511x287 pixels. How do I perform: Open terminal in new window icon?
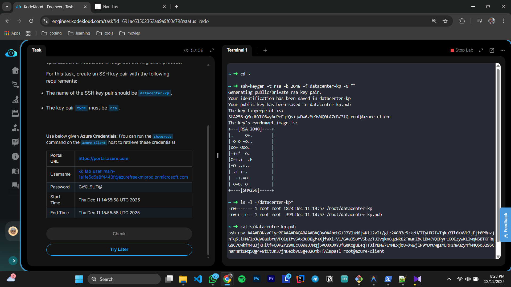(492, 50)
